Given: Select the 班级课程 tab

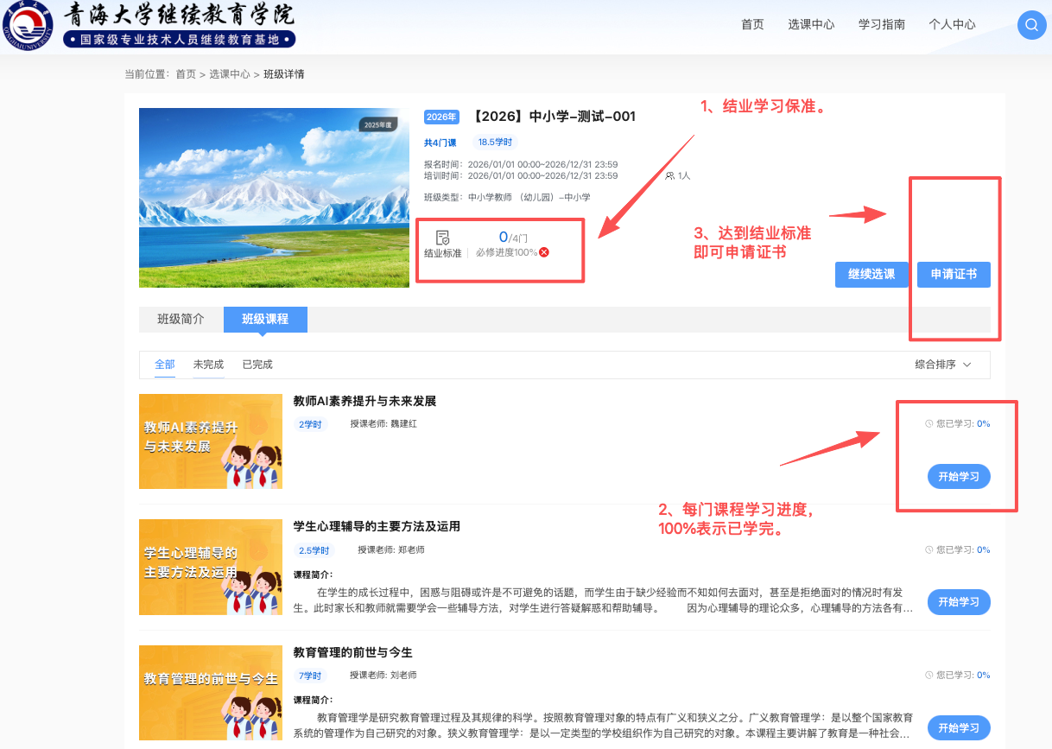Looking at the screenshot, I should point(265,319).
